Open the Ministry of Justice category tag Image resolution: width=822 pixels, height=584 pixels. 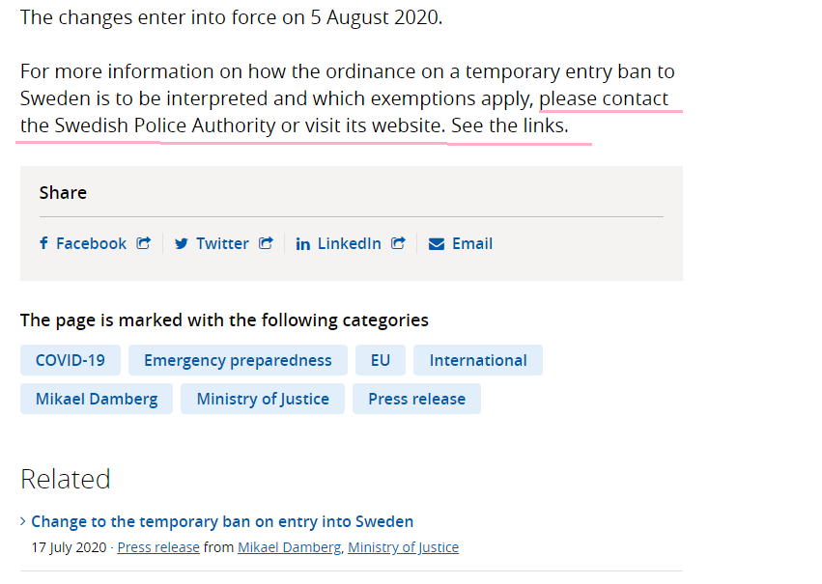(x=263, y=399)
